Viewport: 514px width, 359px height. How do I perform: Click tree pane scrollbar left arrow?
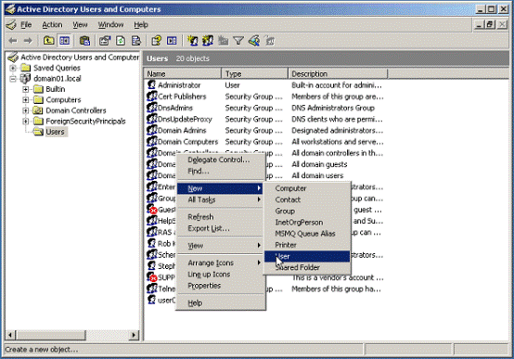tap(10, 335)
